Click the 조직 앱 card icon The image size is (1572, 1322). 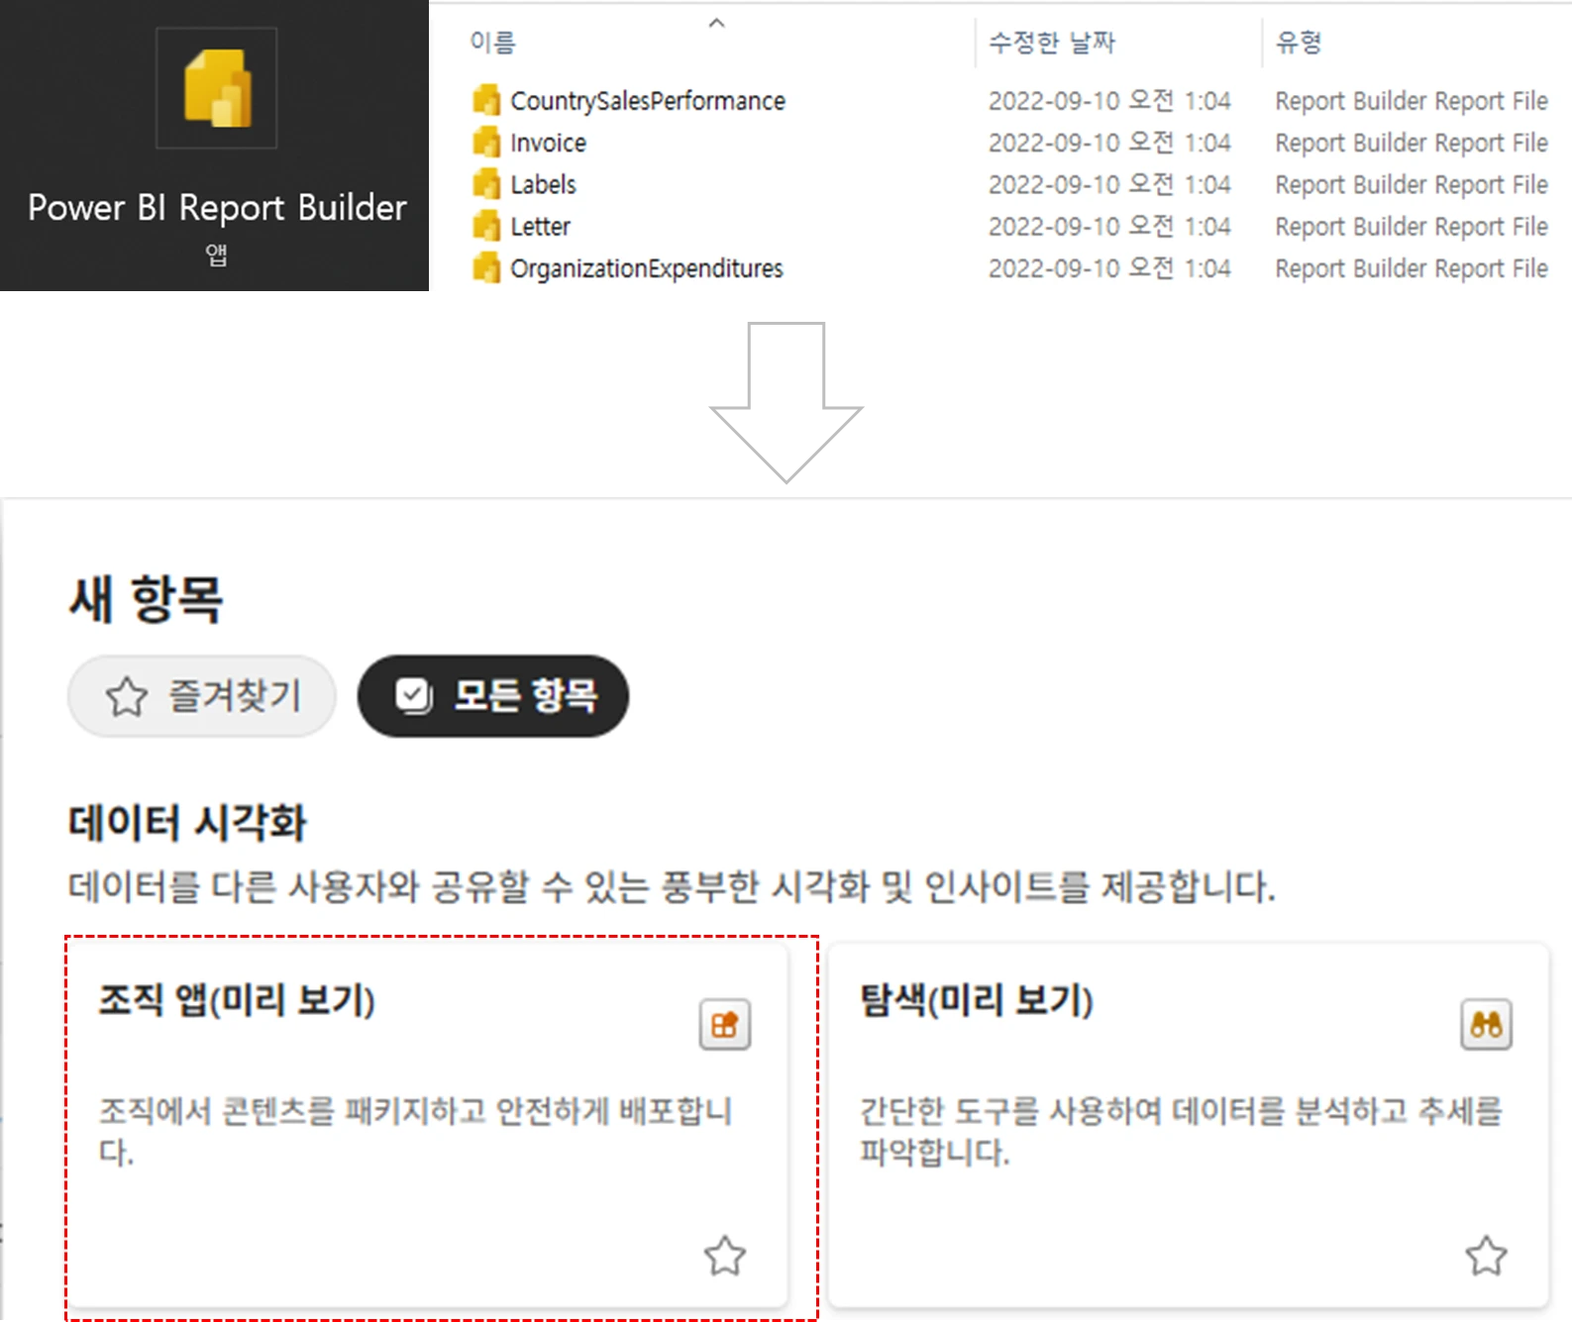[x=724, y=1024]
